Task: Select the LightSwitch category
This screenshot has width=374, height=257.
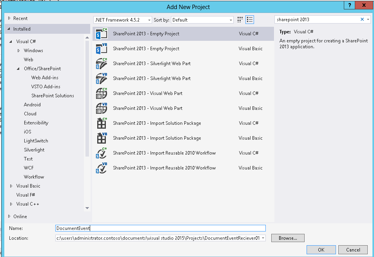Action: click(x=36, y=141)
